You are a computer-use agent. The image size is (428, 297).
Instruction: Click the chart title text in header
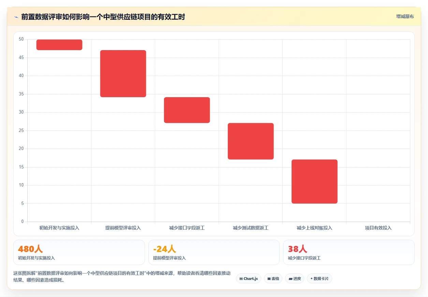coord(103,17)
